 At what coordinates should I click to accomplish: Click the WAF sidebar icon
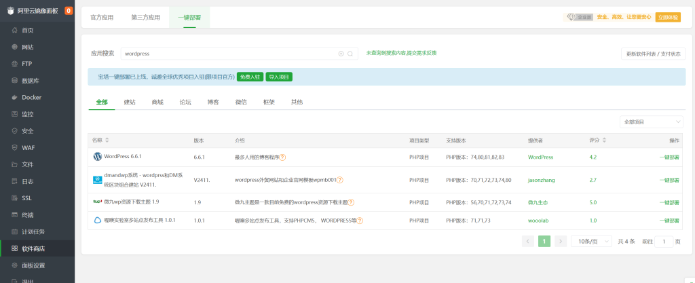pyautogui.click(x=15, y=148)
